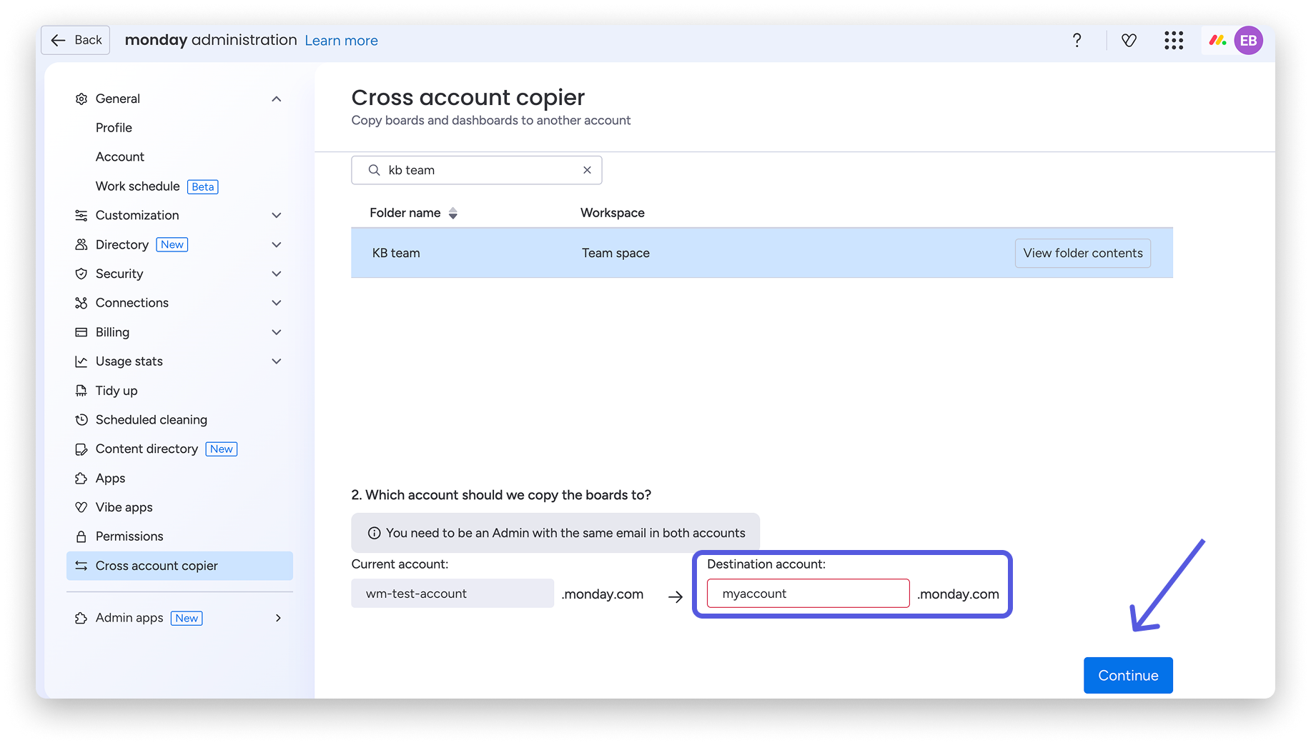Click the Continue button

(1128, 675)
